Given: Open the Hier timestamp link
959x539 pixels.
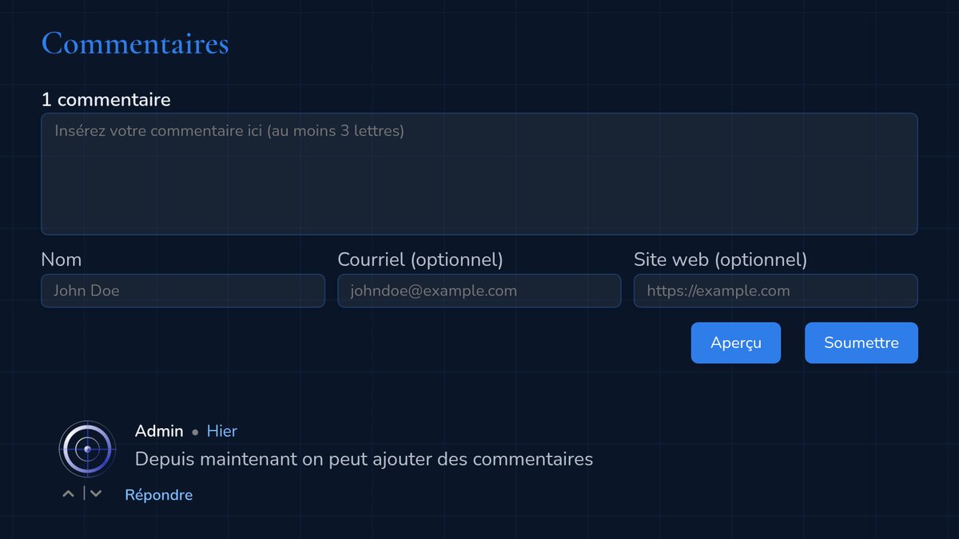Looking at the screenshot, I should pos(222,431).
